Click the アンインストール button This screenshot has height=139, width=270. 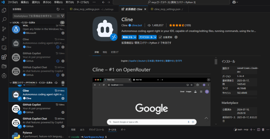[146, 37]
